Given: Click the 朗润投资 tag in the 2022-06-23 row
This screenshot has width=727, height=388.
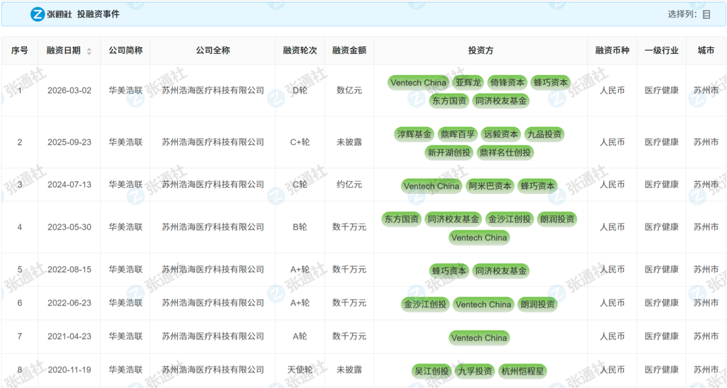Looking at the screenshot, I should 537,304.
